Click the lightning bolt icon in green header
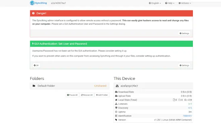The width and height of the screenshot is (221, 124). point(33,44)
